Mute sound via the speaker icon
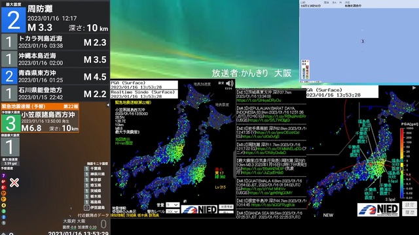419x235 pixels. point(230,84)
